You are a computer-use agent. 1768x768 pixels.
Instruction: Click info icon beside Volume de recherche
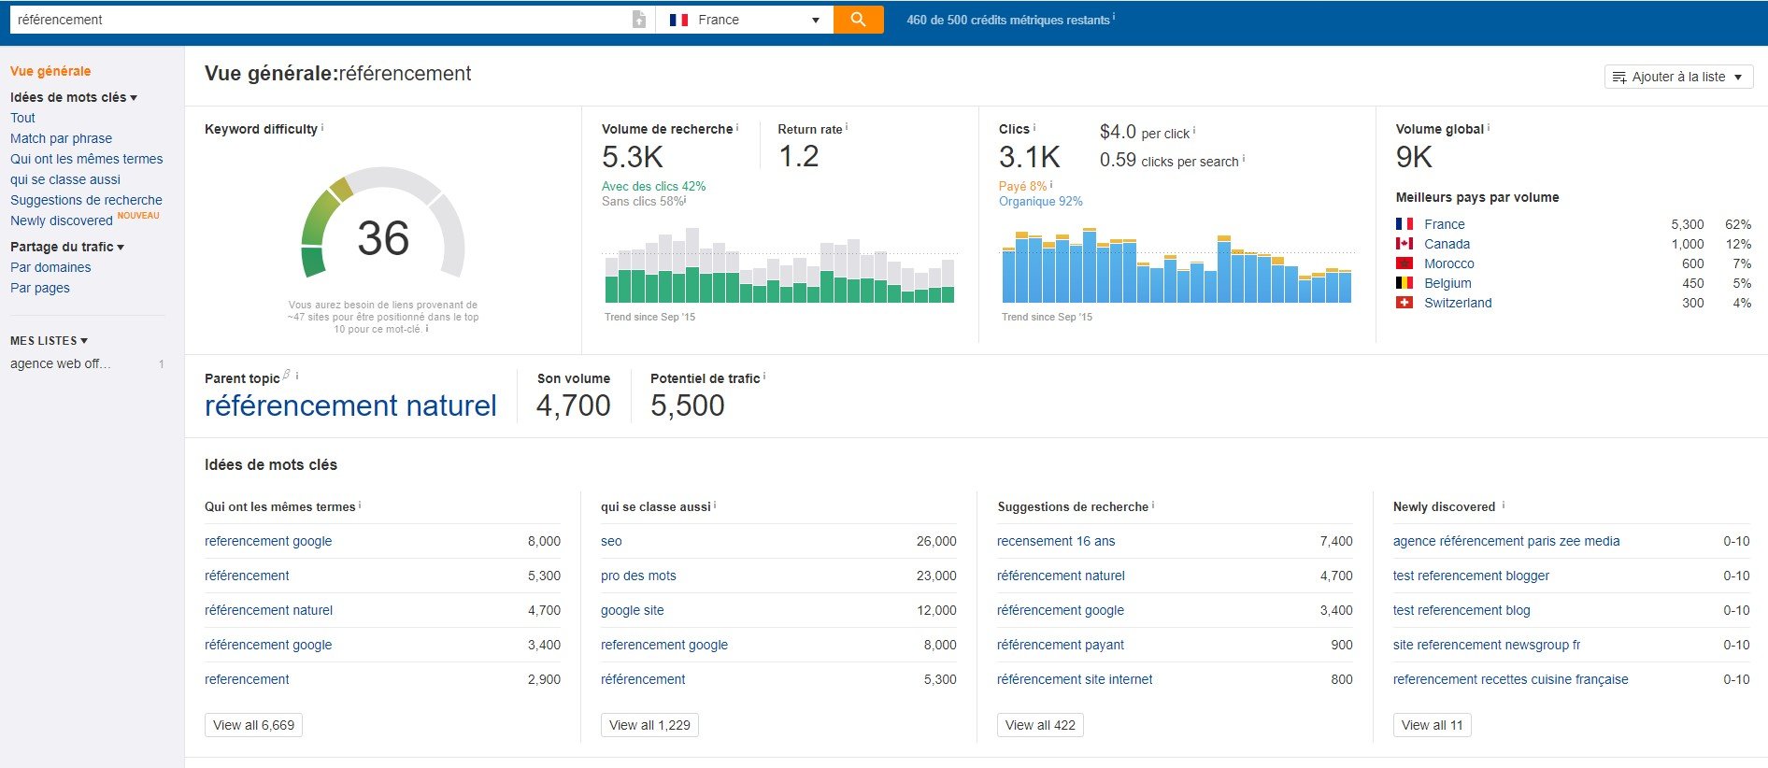[x=737, y=127]
